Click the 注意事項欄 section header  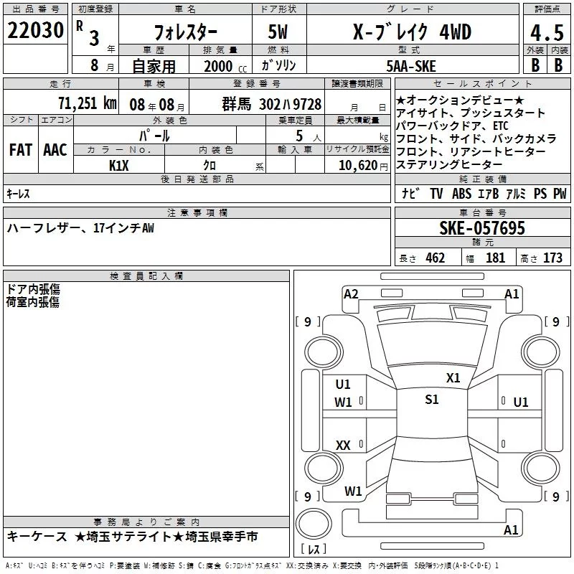197,213
